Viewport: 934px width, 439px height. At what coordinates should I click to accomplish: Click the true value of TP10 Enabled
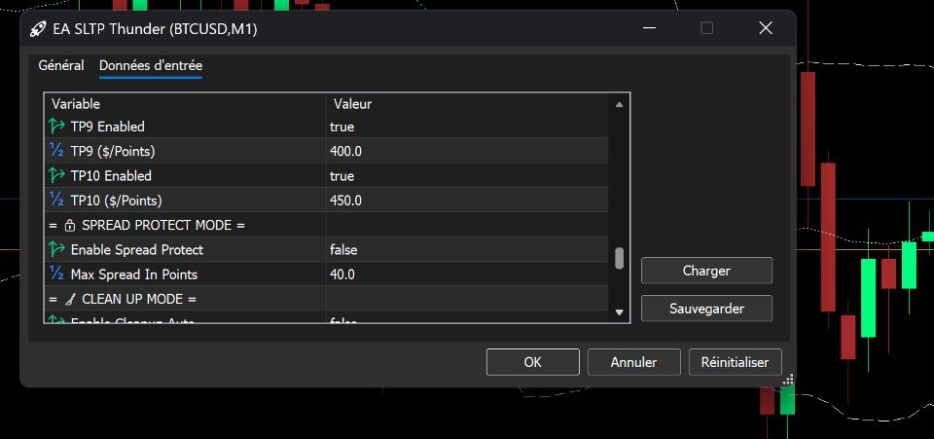click(341, 176)
